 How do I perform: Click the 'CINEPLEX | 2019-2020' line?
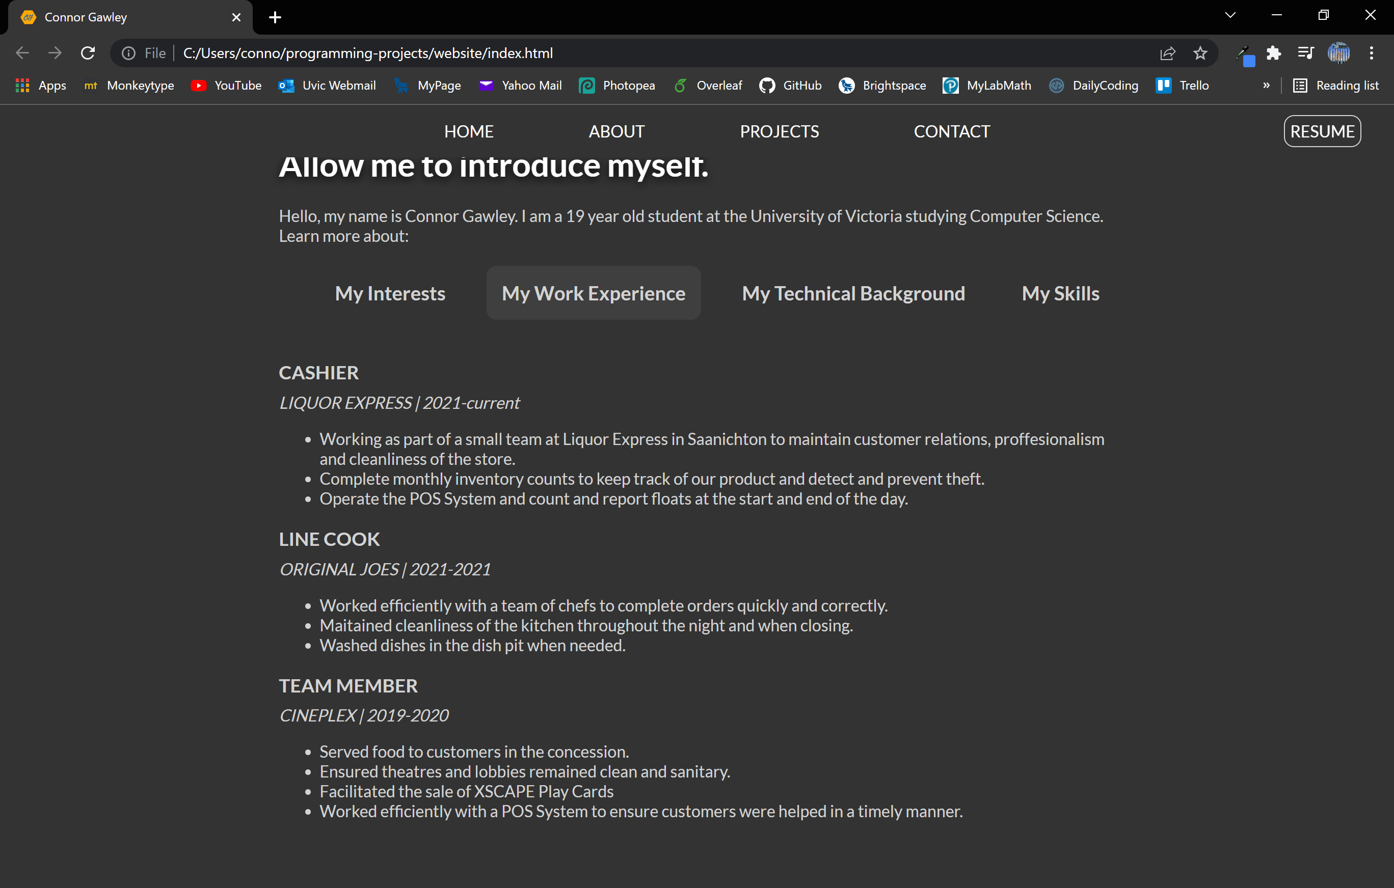(364, 715)
